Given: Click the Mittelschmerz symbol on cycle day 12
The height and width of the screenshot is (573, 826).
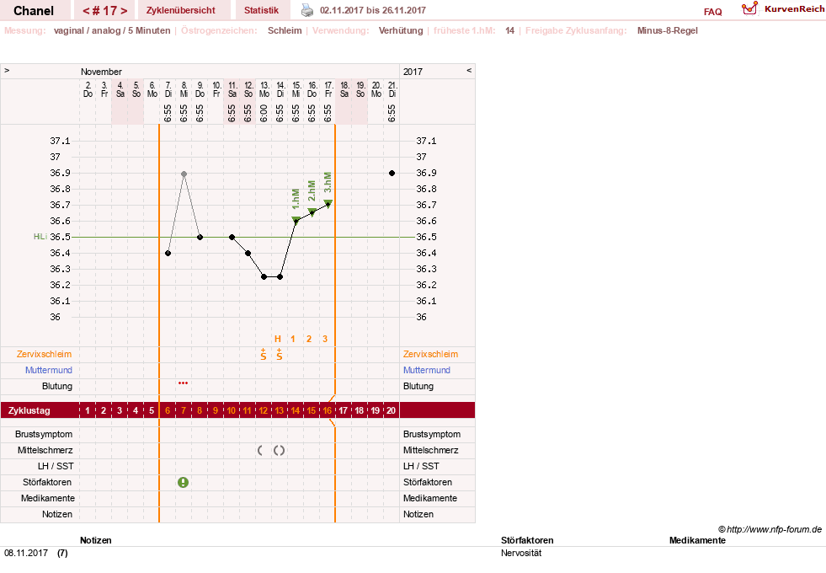Looking at the screenshot, I should 260,450.
